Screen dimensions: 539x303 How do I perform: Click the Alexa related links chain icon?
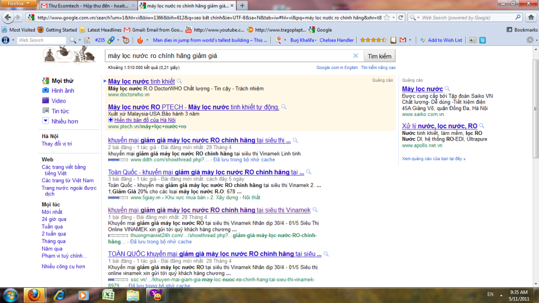click(111, 40)
